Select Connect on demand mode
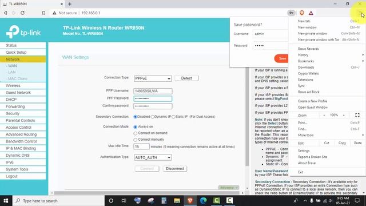 pyautogui.click(x=135, y=133)
